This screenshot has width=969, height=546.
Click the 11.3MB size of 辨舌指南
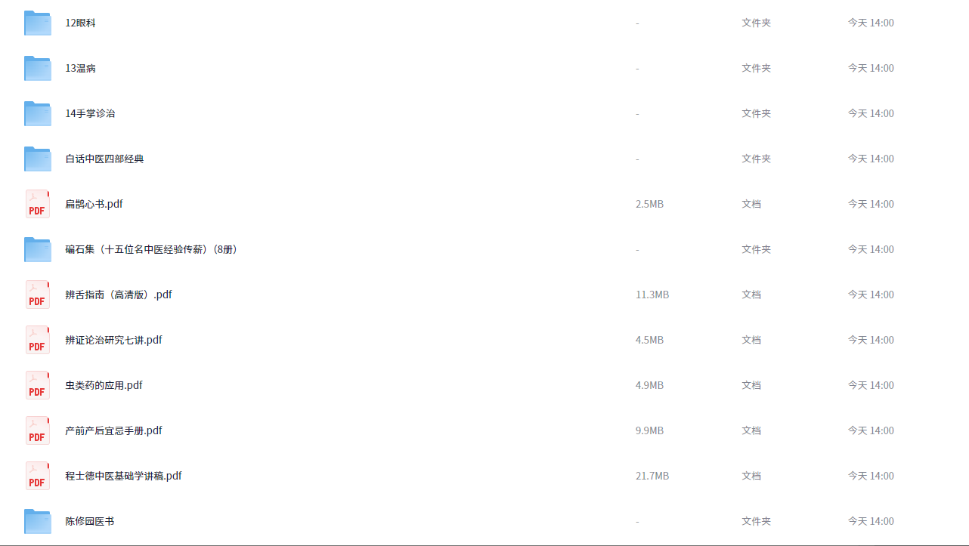pos(652,295)
